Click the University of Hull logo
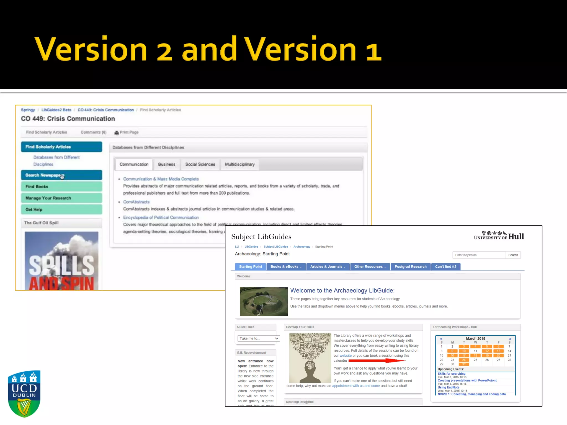The width and height of the screenshot is (567, 425). pos(499,236)
